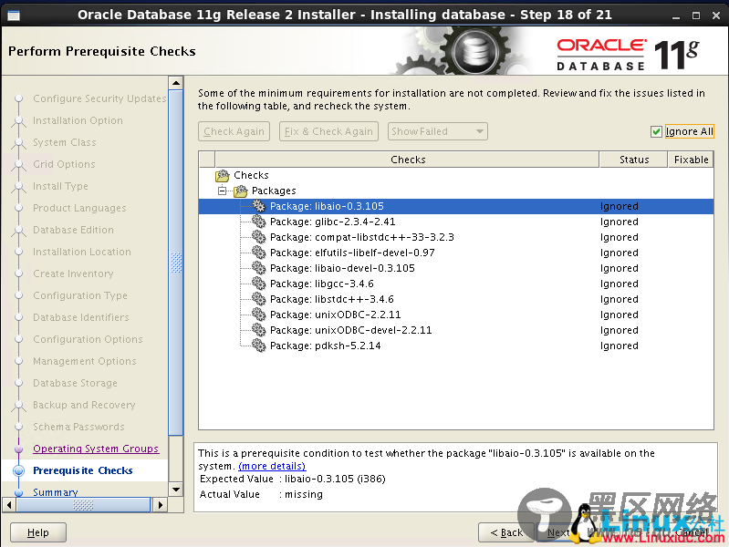Click the gear icon for libaio-devel-0.3.105
This screenshot has height=547, width=729.
[x=258, y=268]
